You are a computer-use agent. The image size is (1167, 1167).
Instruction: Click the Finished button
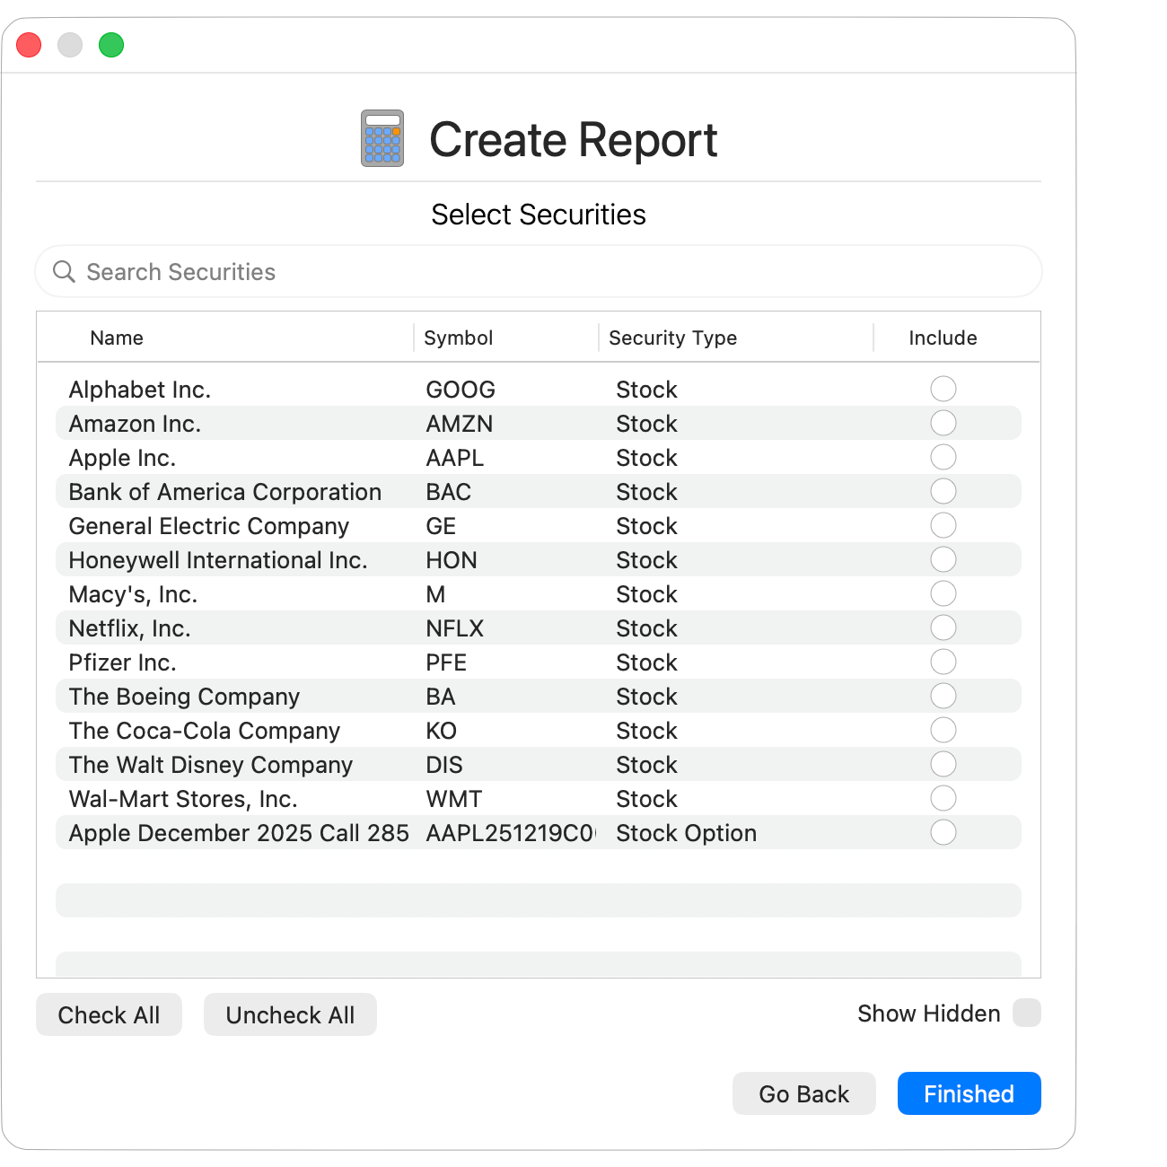pyautogui.click(x=969, y=1093)
